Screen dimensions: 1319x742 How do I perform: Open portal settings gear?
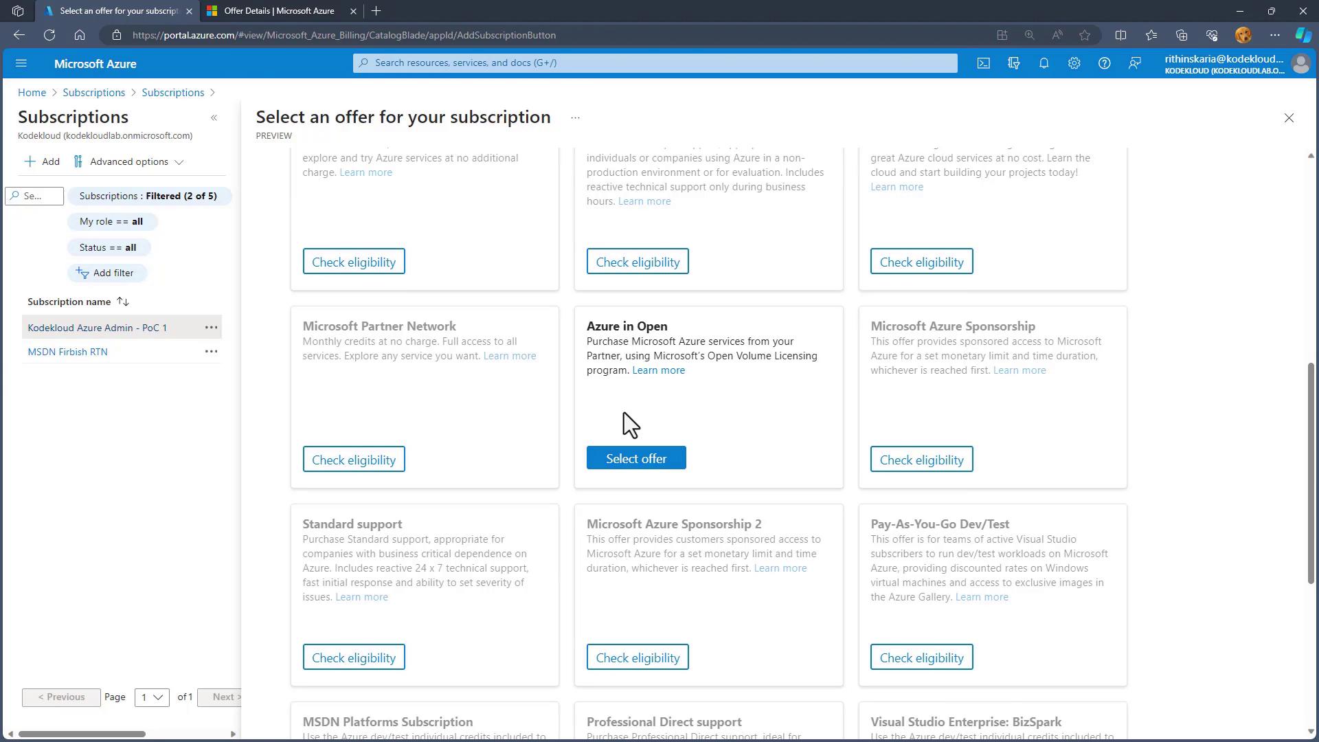coord(1074,63)
